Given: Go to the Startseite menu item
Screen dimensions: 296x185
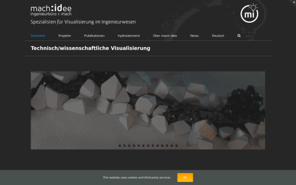Looking at the screenshot, I should coord(38,36).
